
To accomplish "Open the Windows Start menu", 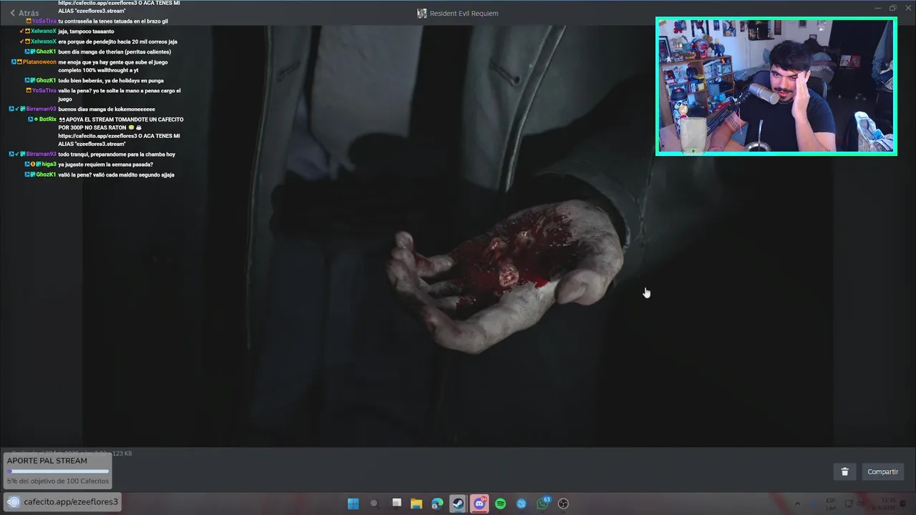I will (x=353, y=504).
